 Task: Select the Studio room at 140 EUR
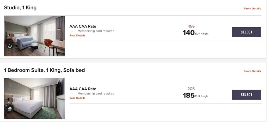(246, 32)
